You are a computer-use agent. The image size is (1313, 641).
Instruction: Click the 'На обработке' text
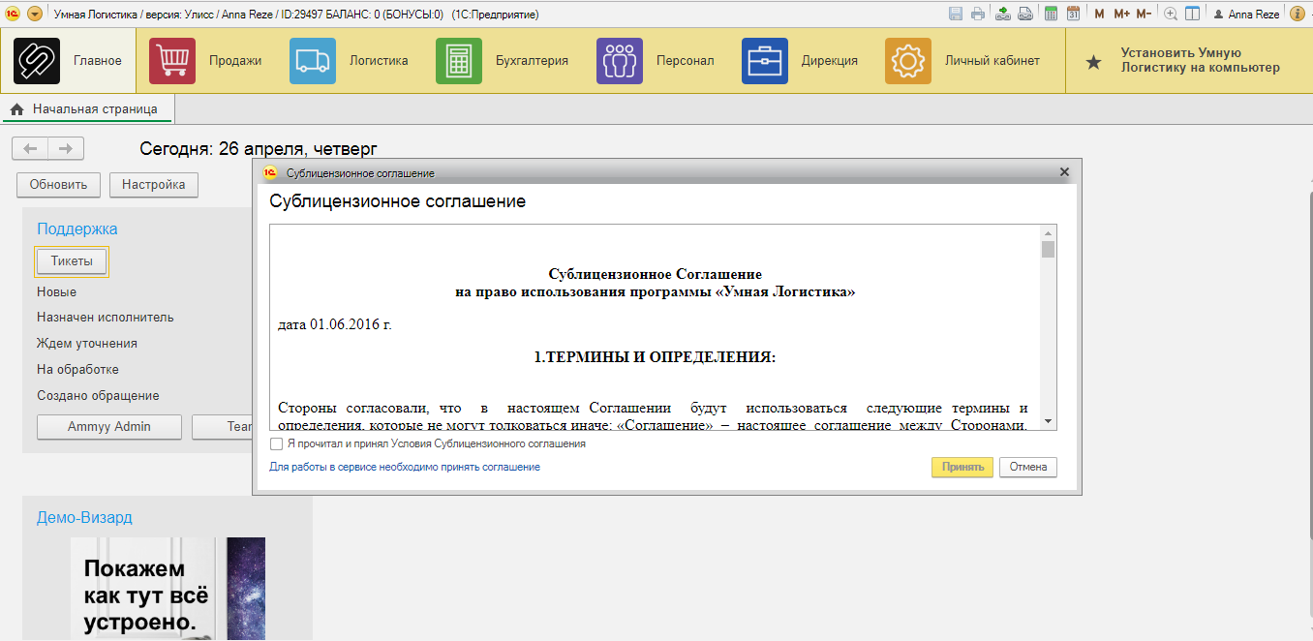click(x=77, y=370)
